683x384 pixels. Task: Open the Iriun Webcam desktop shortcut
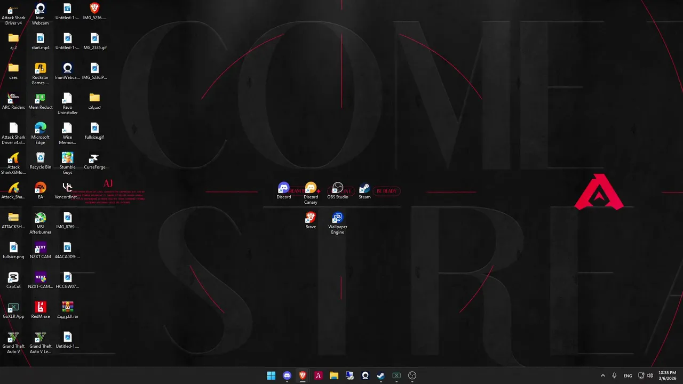click(40, 14)
